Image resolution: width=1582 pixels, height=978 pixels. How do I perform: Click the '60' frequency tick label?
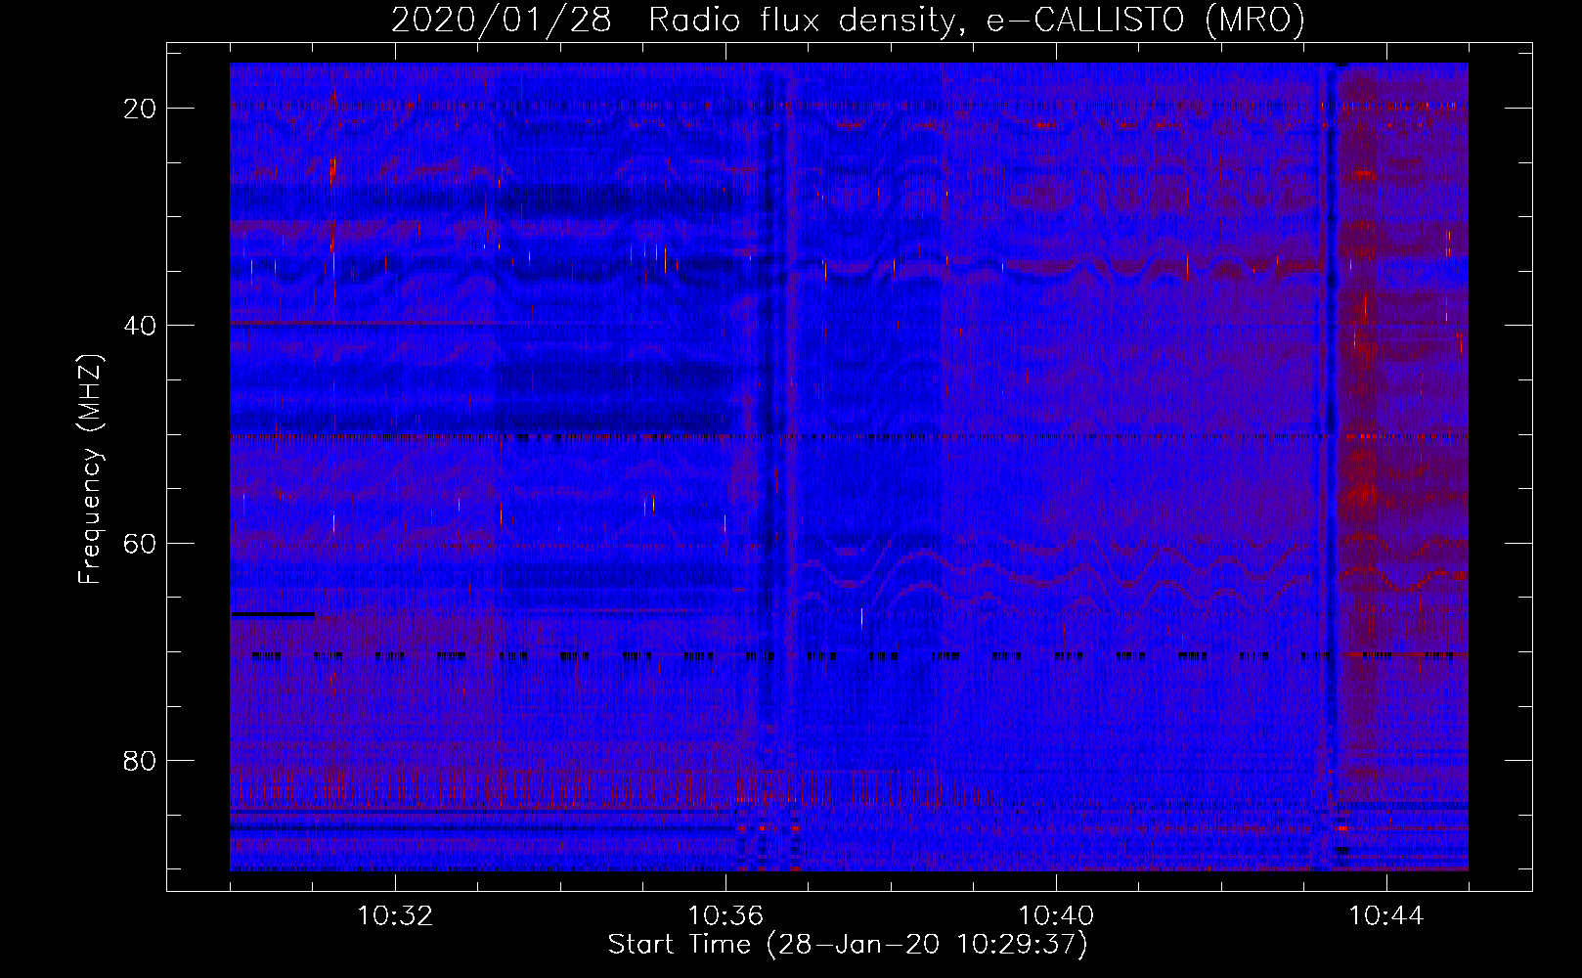click(x=141, y=543)
